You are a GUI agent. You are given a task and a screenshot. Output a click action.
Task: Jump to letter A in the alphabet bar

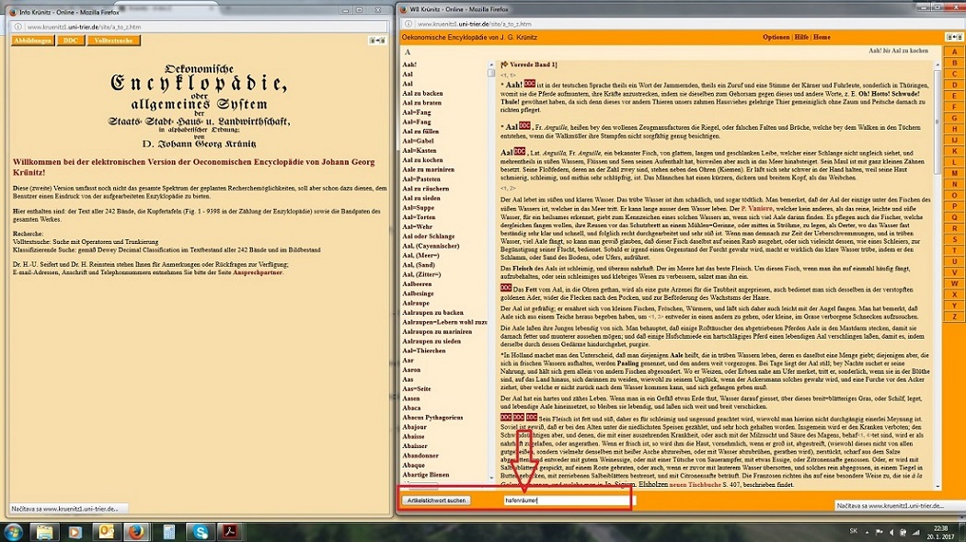tap(954, 52)
